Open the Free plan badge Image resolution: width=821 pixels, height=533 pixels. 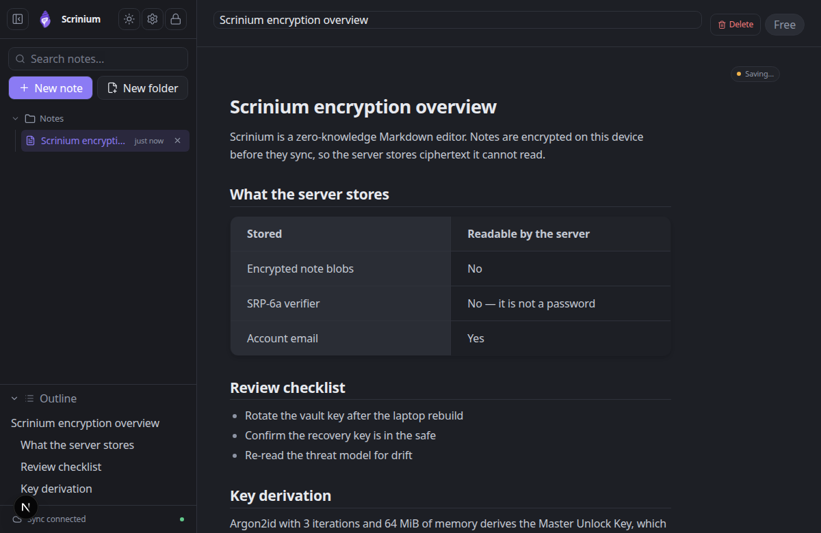pos(785,25)
